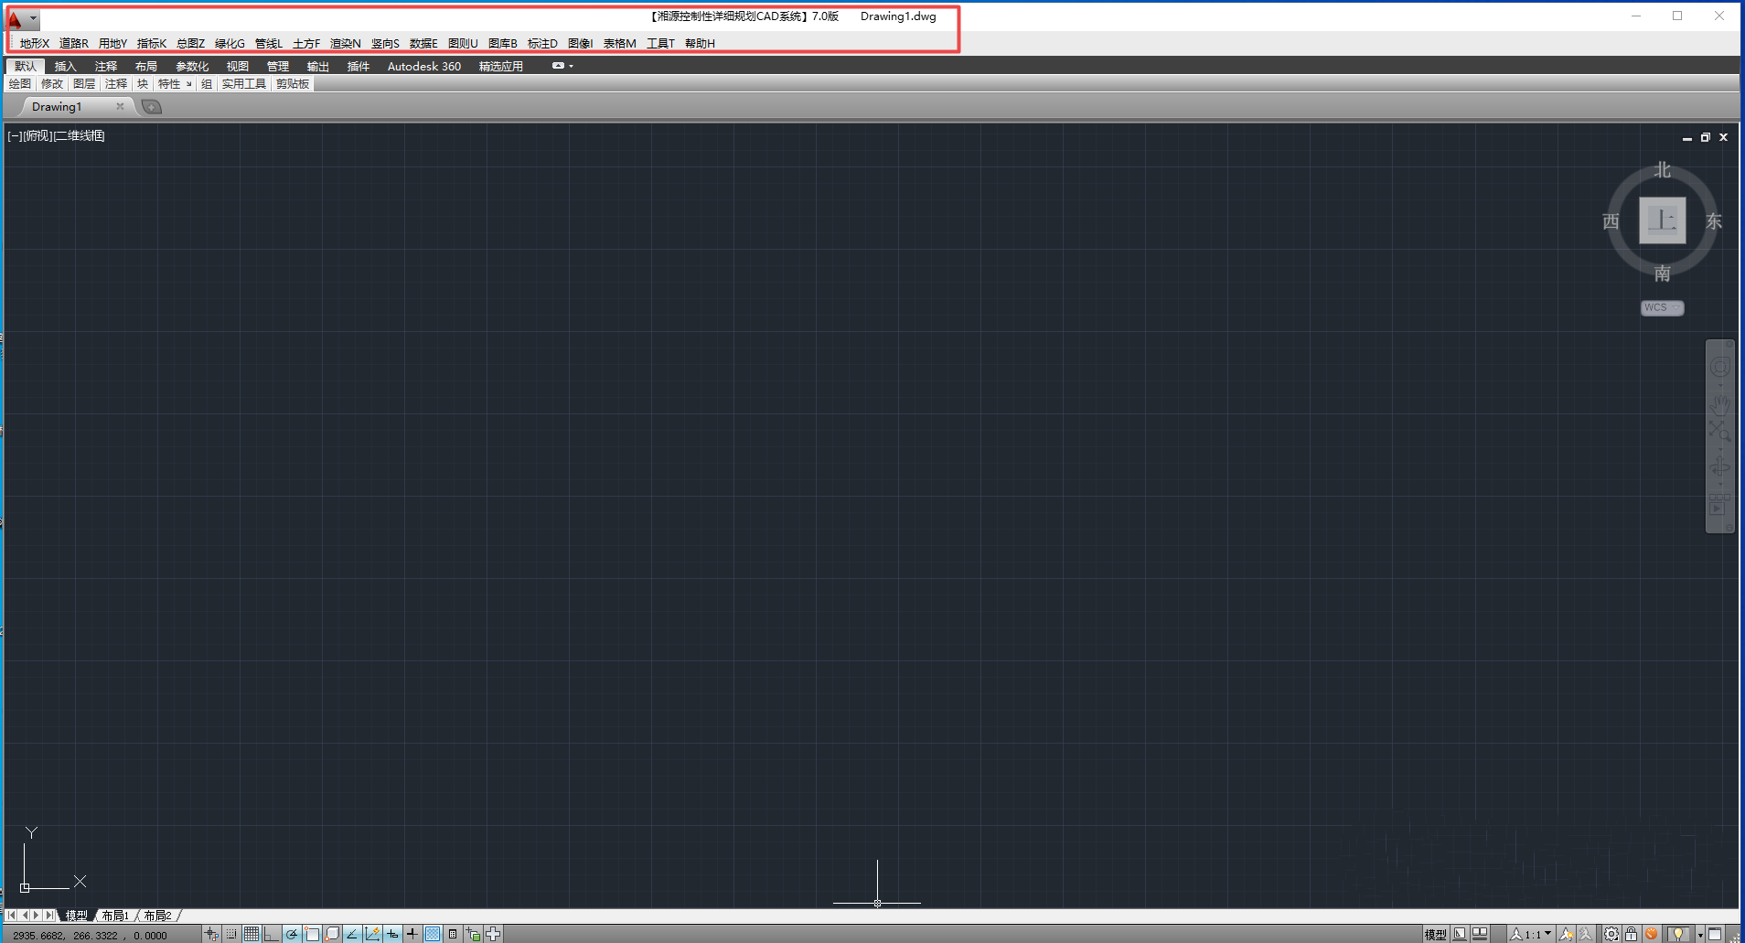This screenshot has width=1745, height=943.
Task: Open the 道路R menu
Action: (x=74, y=43)
